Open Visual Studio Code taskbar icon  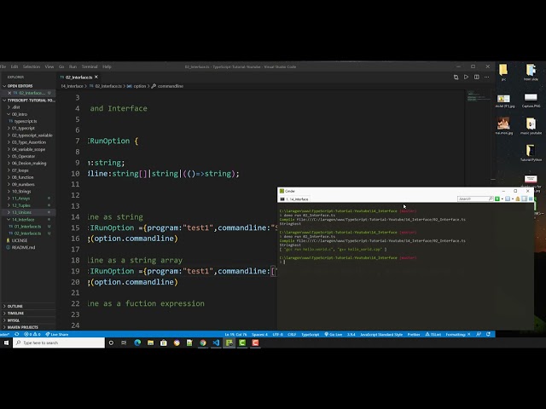(216, 343)
